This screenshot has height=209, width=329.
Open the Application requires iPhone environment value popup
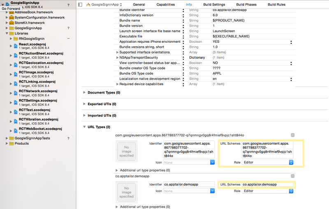tap(291, 42)
